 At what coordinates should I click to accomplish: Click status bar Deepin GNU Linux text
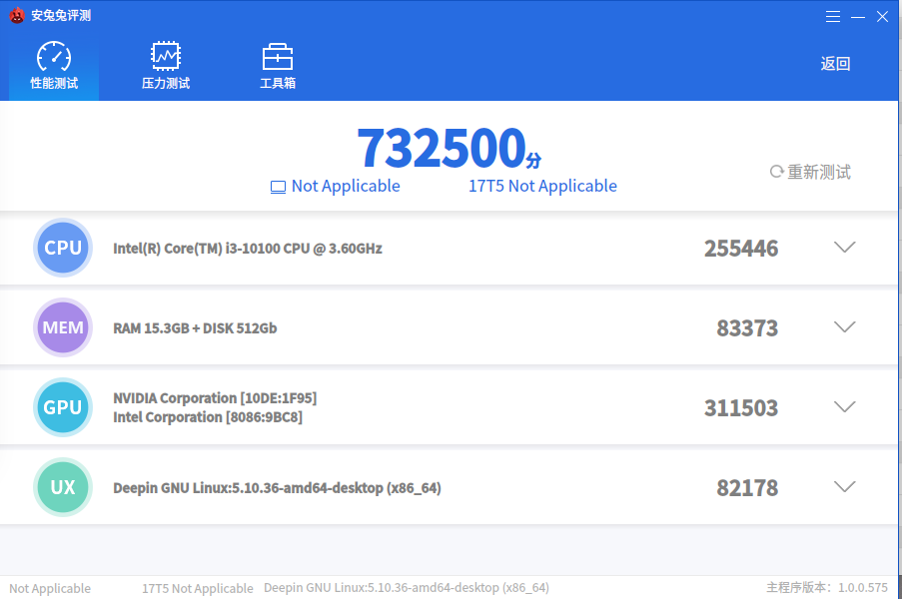pyautogui.click(x=407, y=588)
